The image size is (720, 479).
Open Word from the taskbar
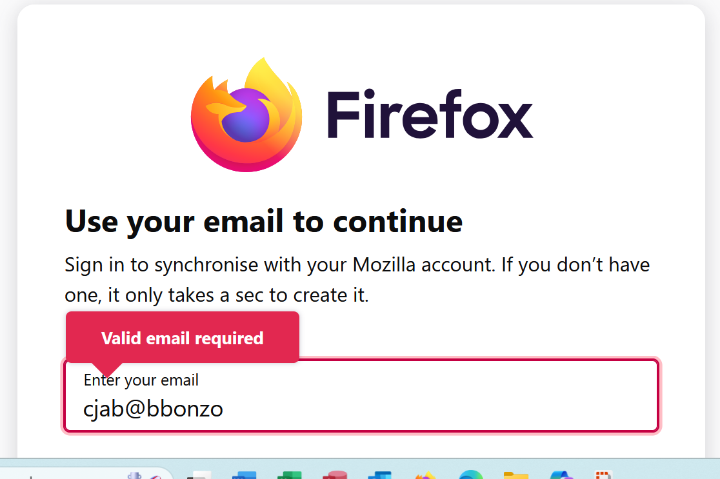click(x=245, y=475)
